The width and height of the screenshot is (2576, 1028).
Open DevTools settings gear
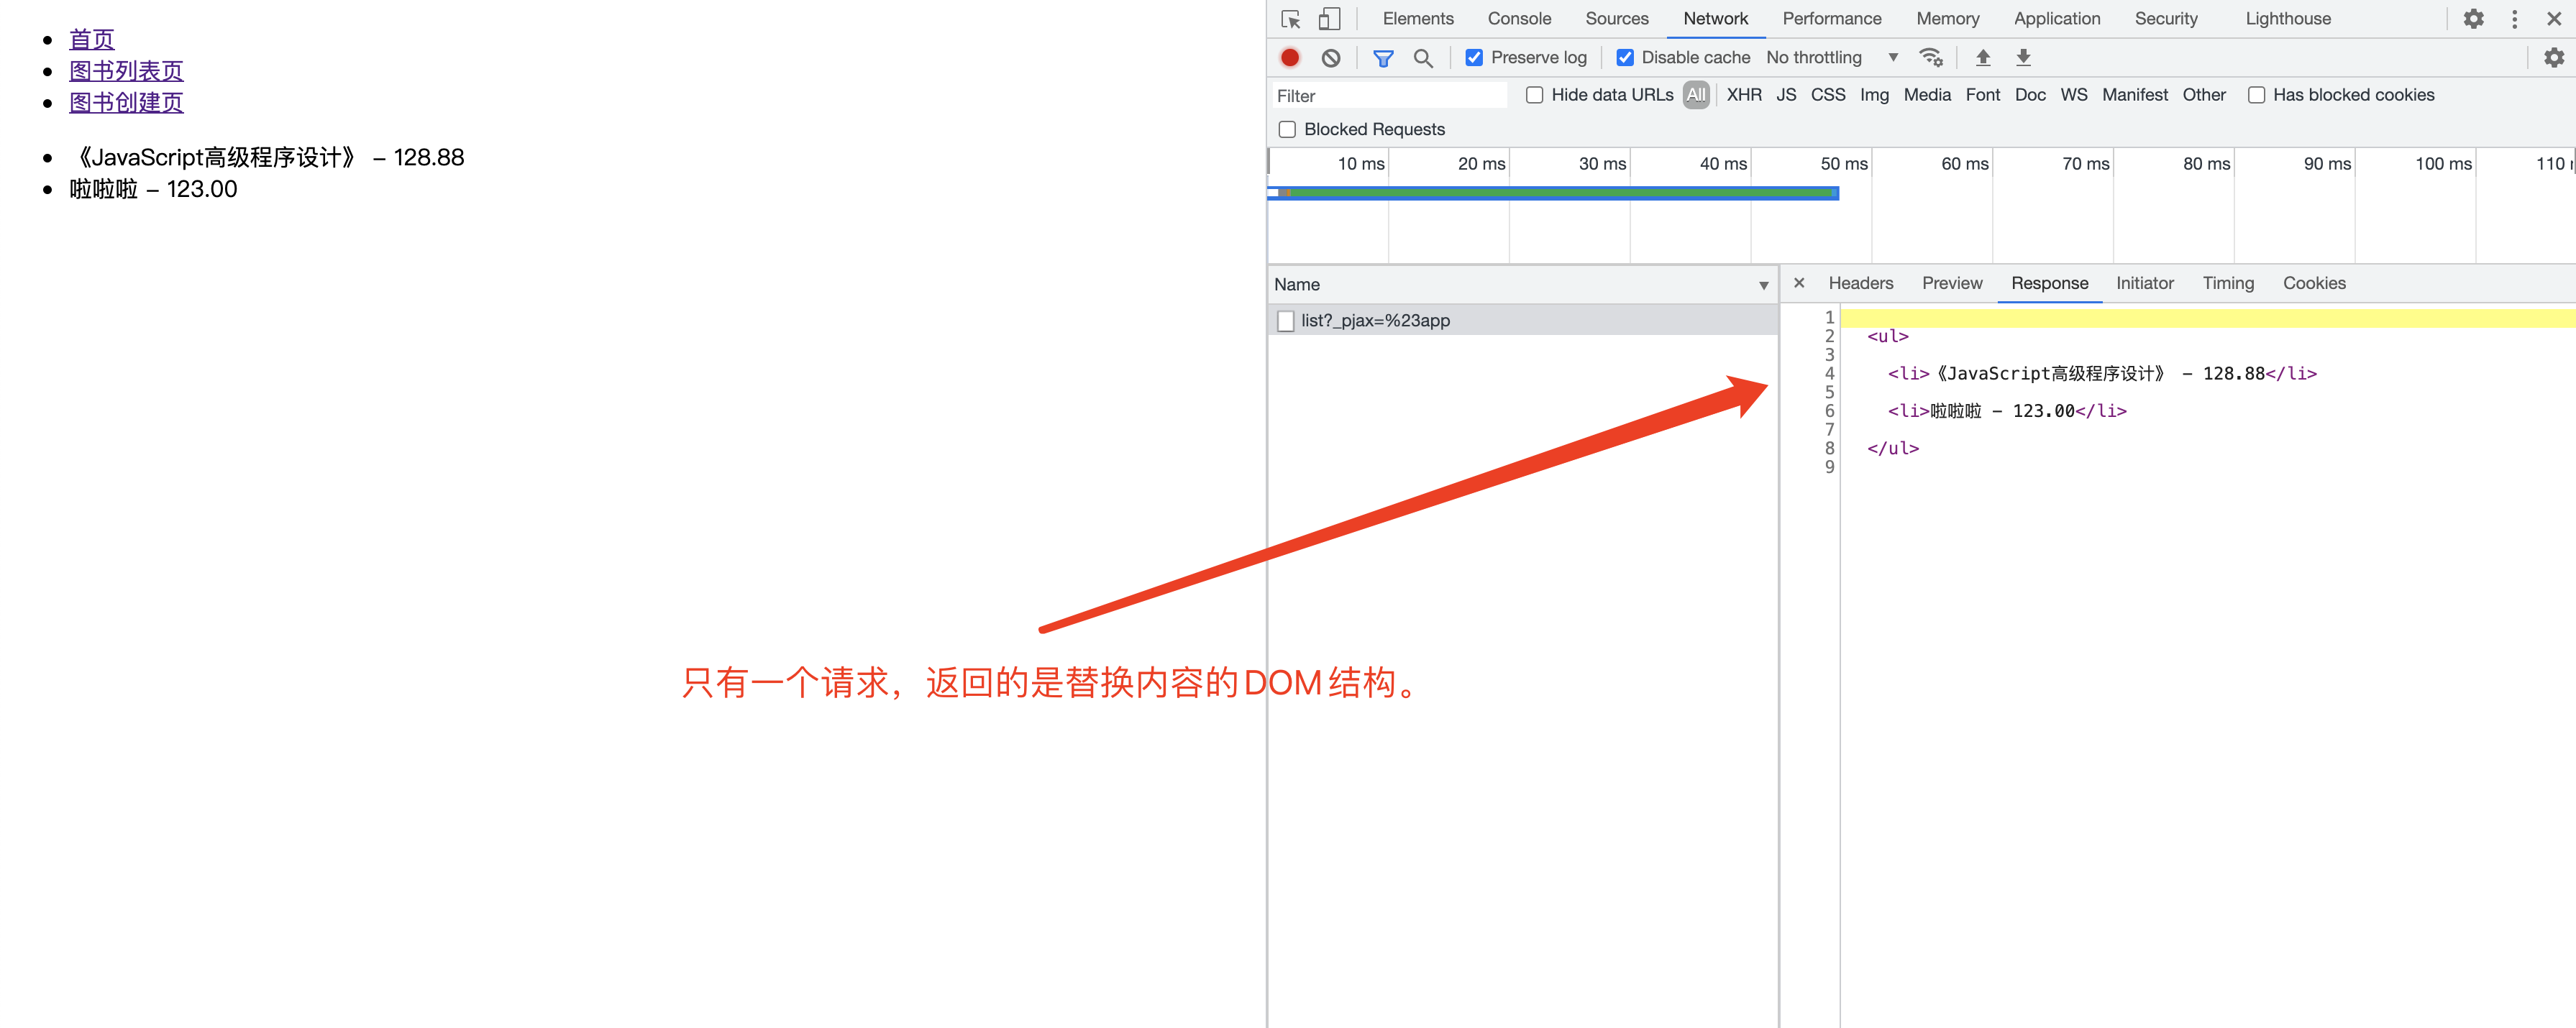(2473, 19)
